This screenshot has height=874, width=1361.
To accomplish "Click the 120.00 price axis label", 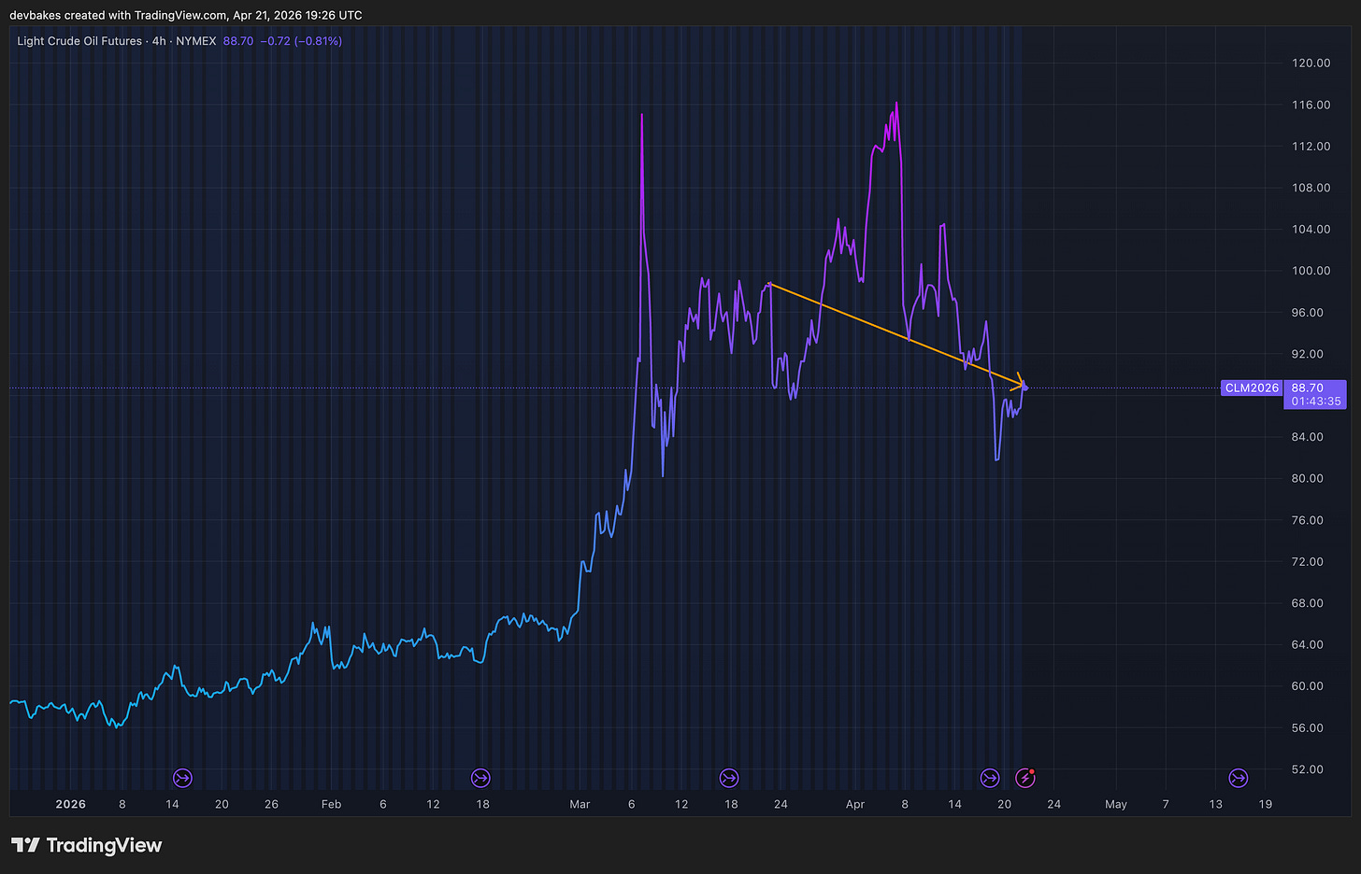I will click(1311, 63).
